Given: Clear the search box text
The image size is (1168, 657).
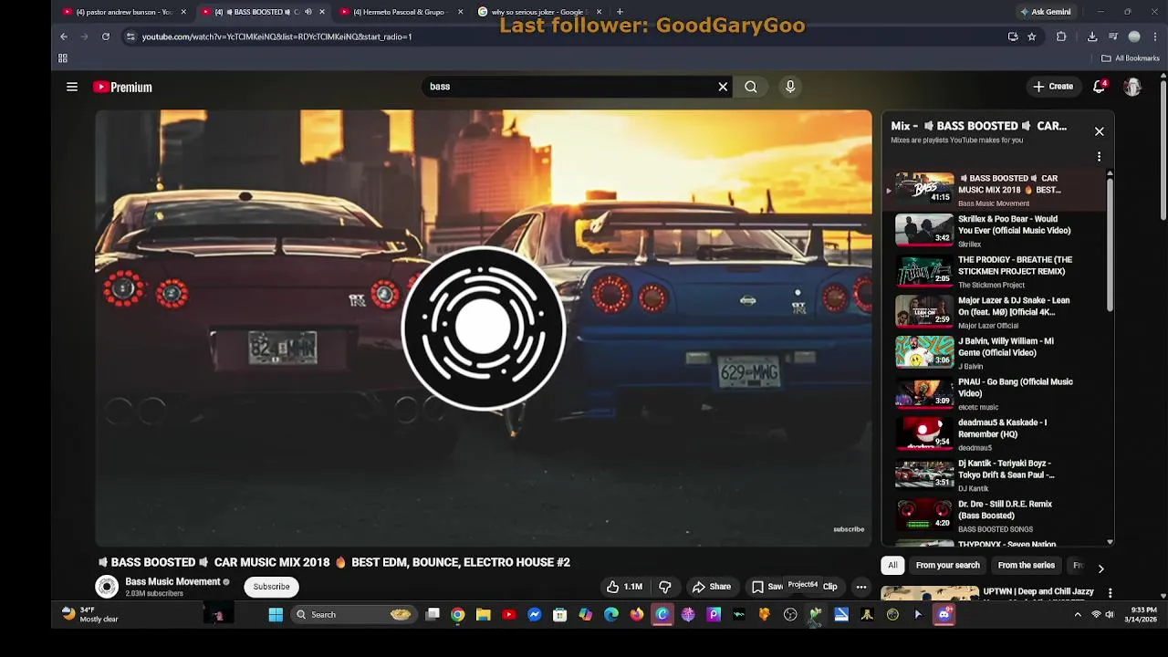Looking at the screenshot, I should tap(723, 87).
